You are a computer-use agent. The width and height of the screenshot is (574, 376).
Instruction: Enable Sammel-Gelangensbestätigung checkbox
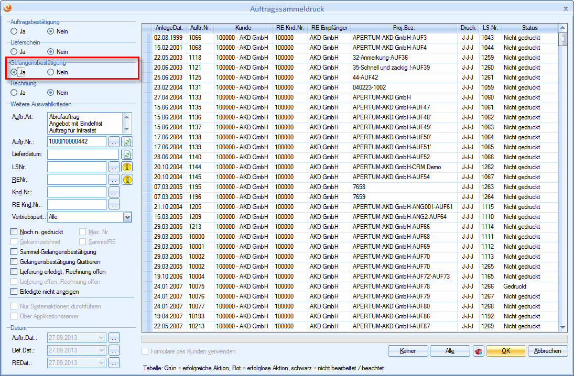[x=14, y=252]
